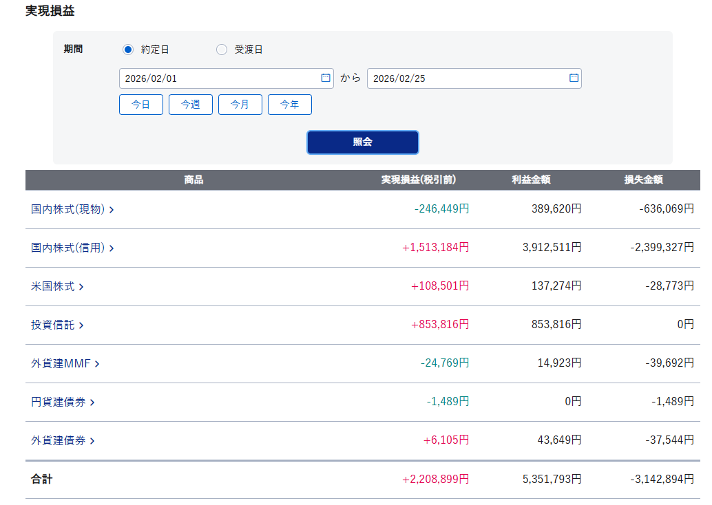The width and height of the screenshot is (712, 505).
Task: Expand chevron next to 円貨建債券
Action: point(92,402)
